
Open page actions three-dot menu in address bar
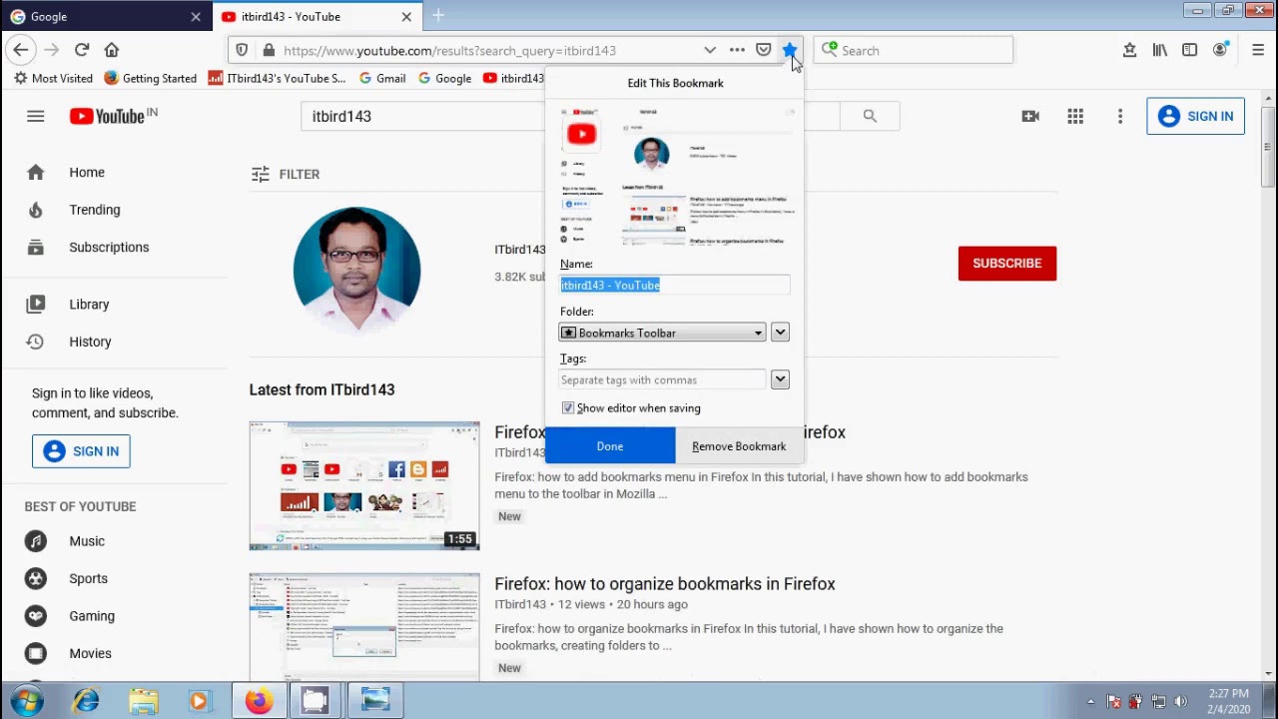click(737, 50)
